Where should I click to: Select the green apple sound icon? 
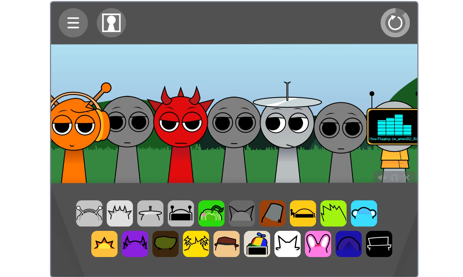click(211, 213)
